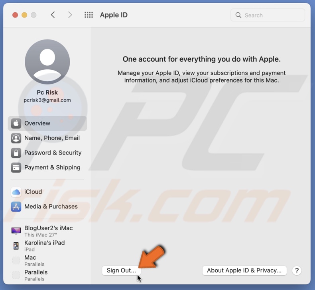This screenshot has height=290, width=315.
Task: Select Karolina's iPad device
Action: click(x=47, y=246)
